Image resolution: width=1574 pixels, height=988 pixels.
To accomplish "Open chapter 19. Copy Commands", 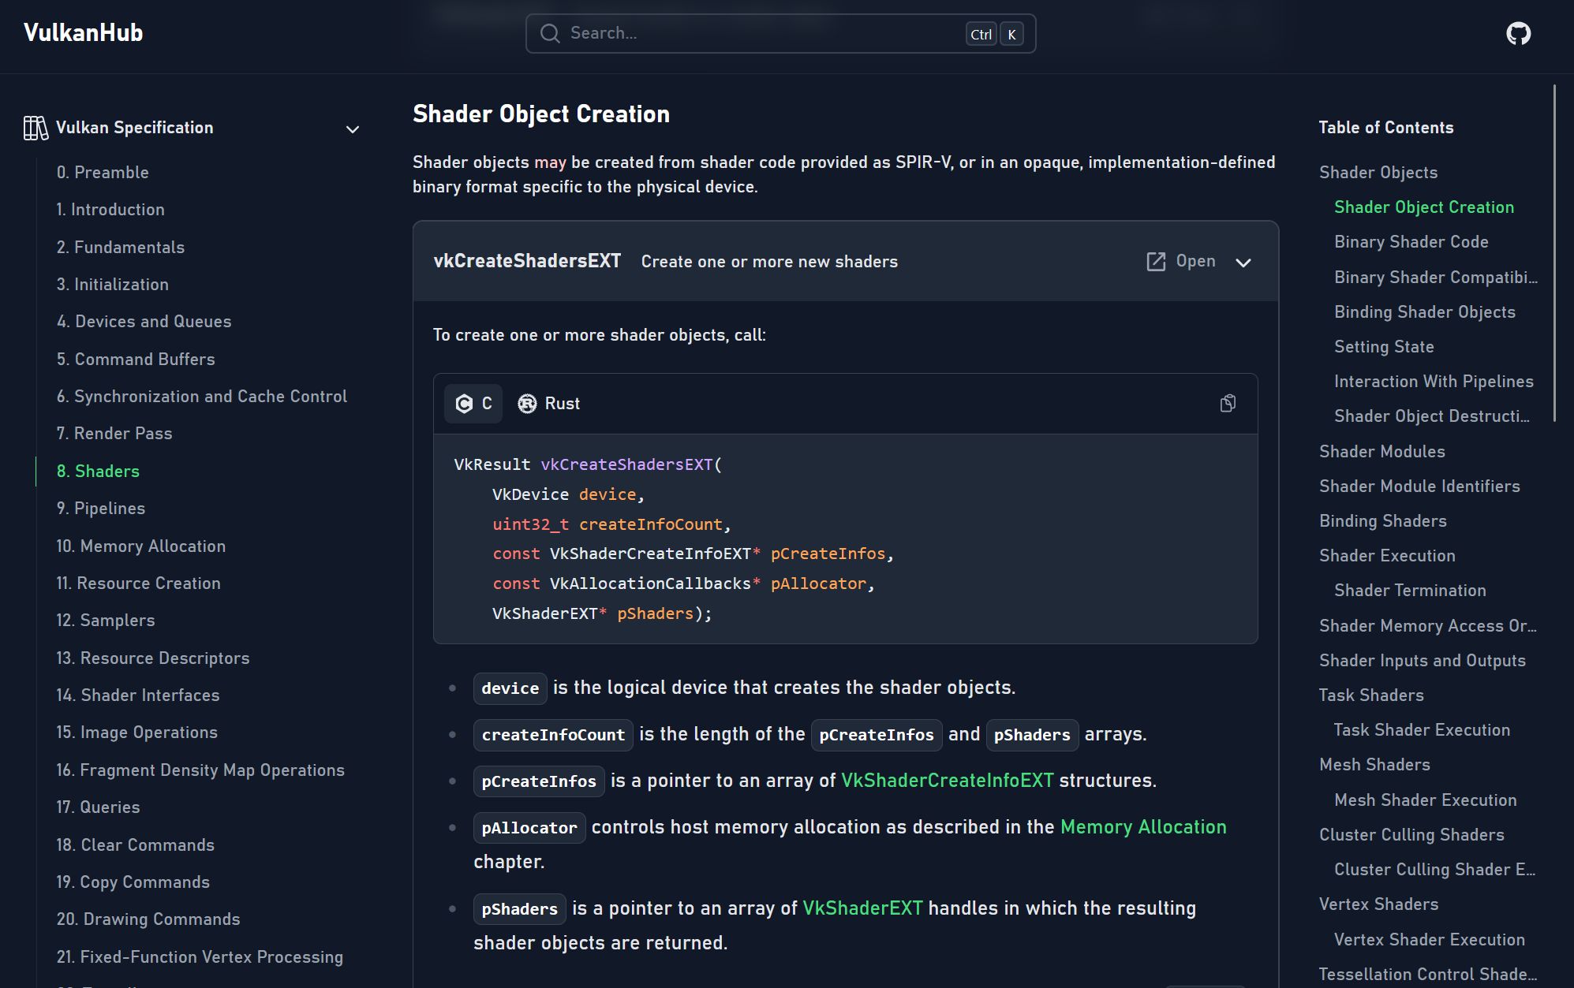I will click(133, 882).
